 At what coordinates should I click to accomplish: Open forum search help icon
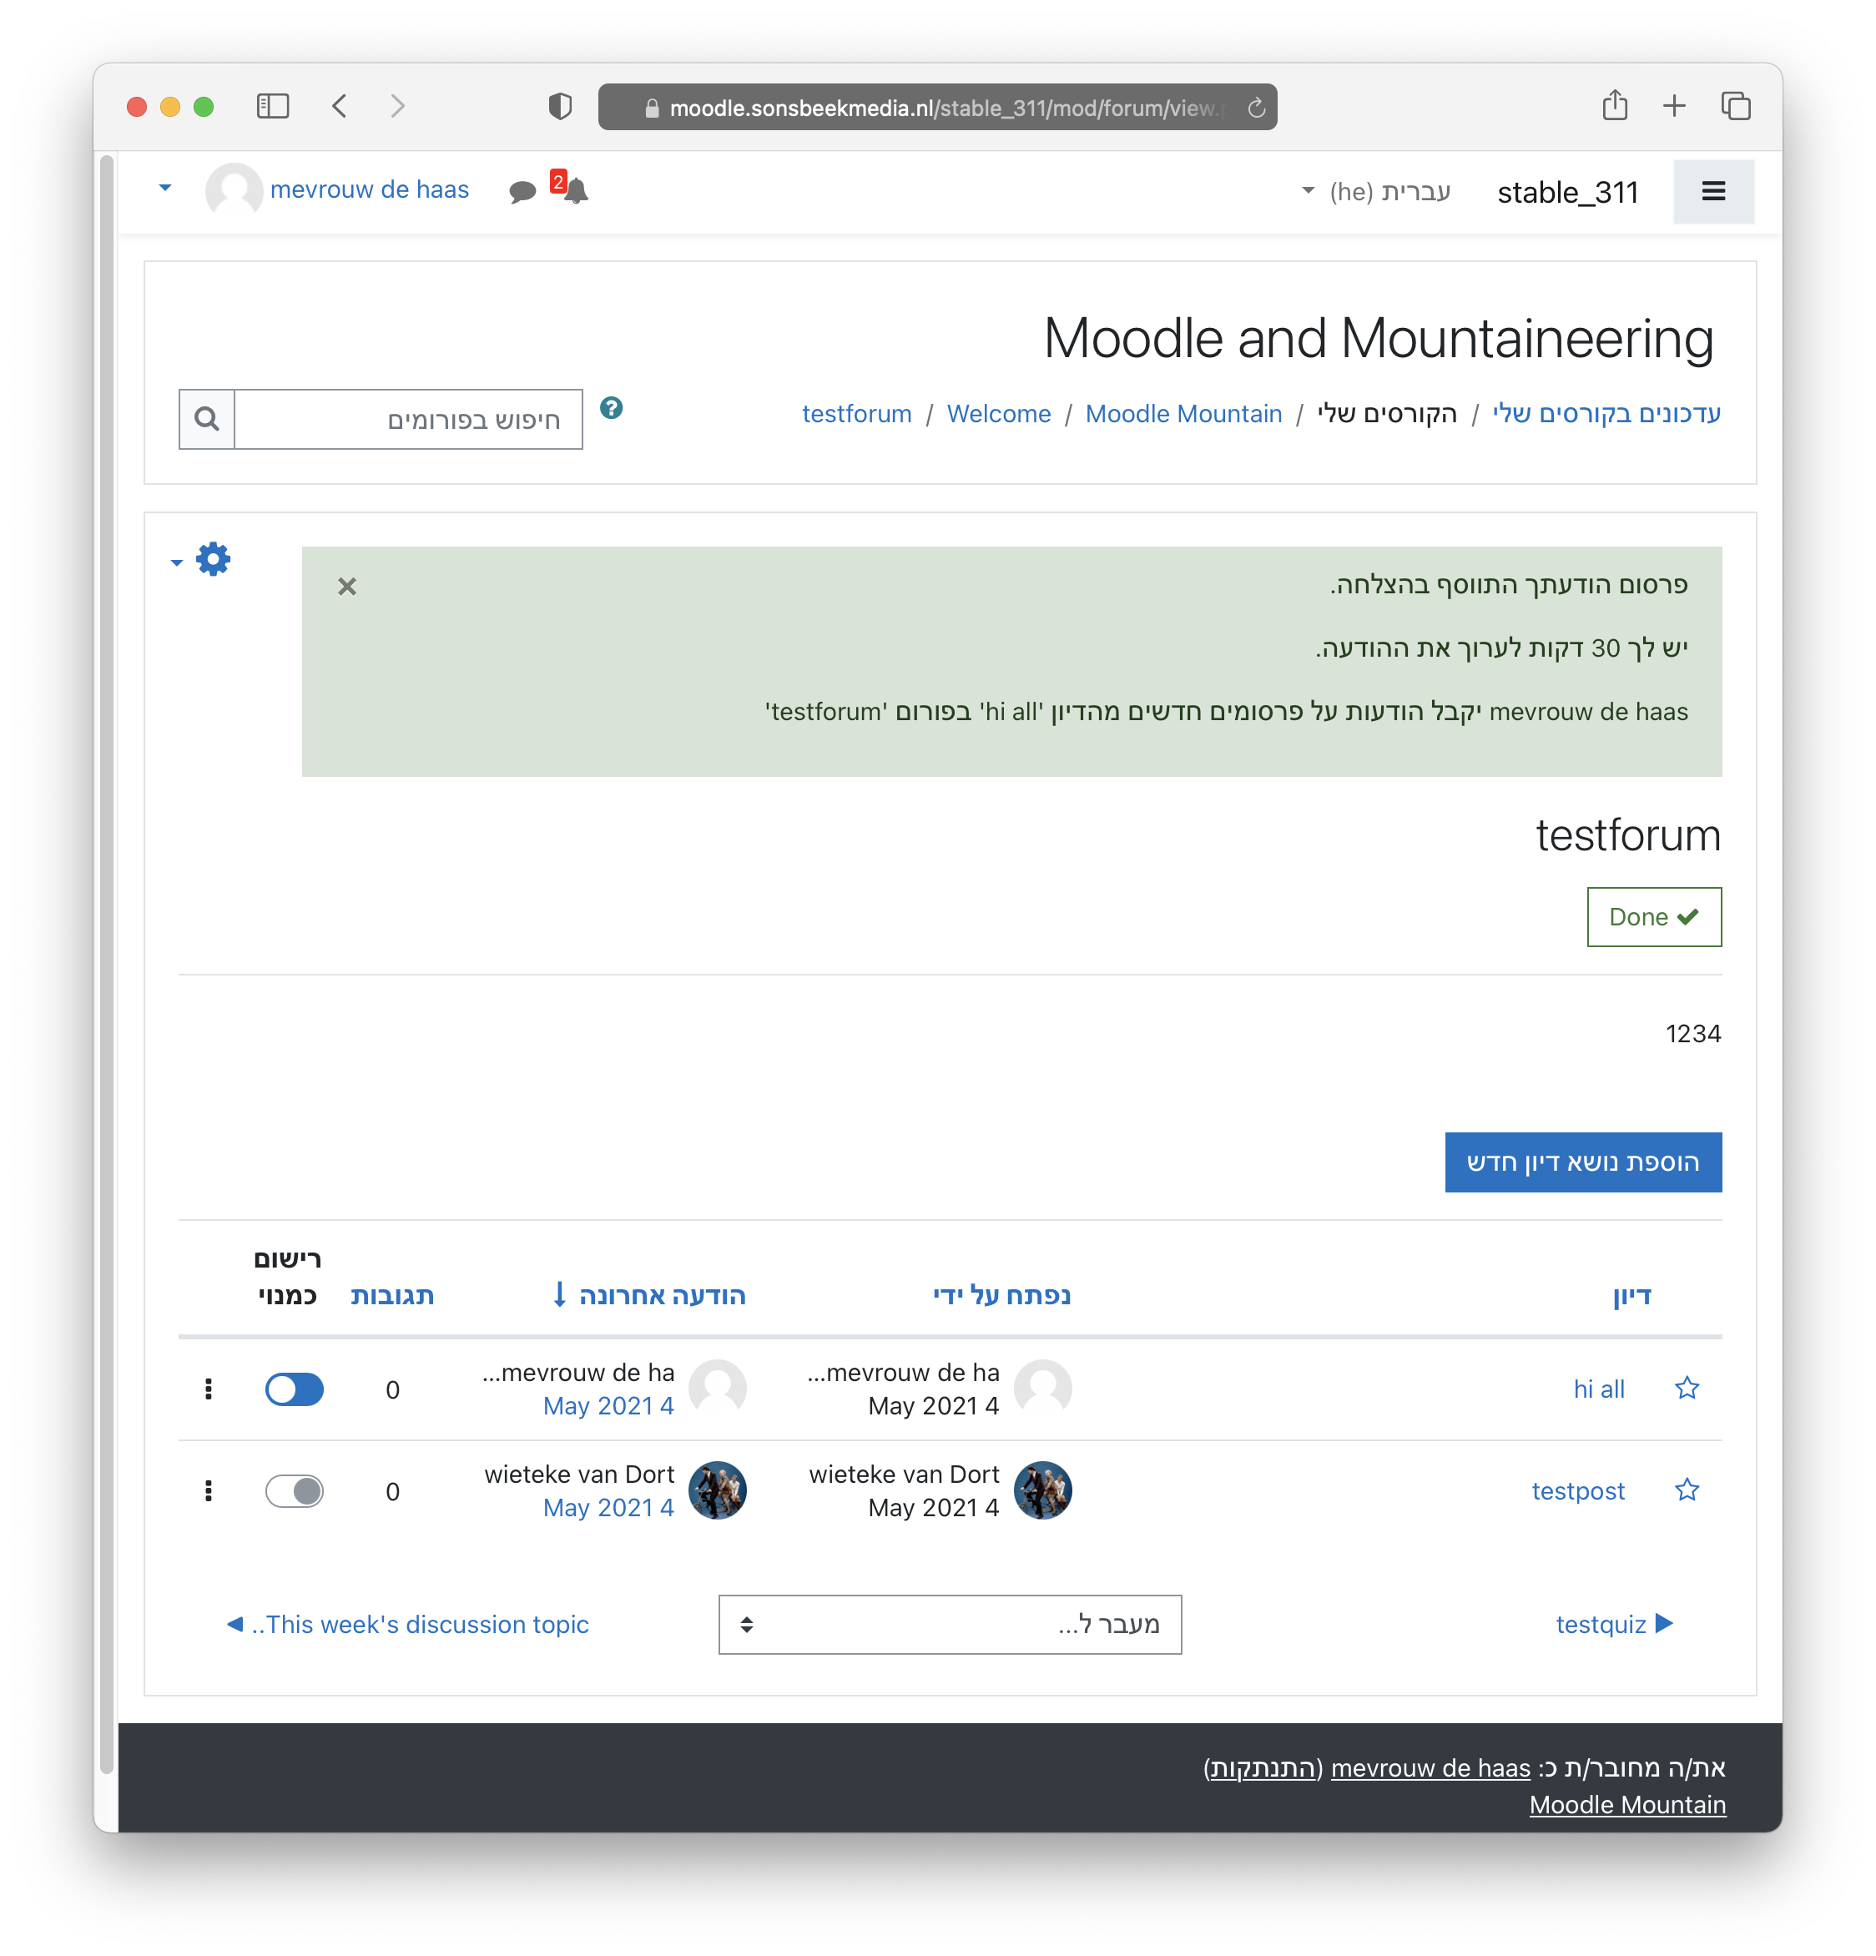[611, 408]
